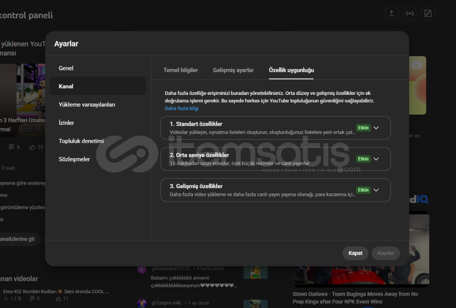Open Topluluk denetimi section

81,141
